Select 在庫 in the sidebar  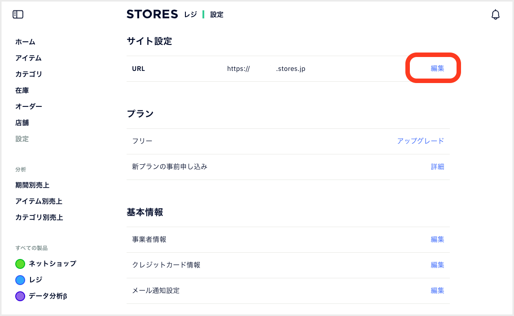click(x=22, y=90)
